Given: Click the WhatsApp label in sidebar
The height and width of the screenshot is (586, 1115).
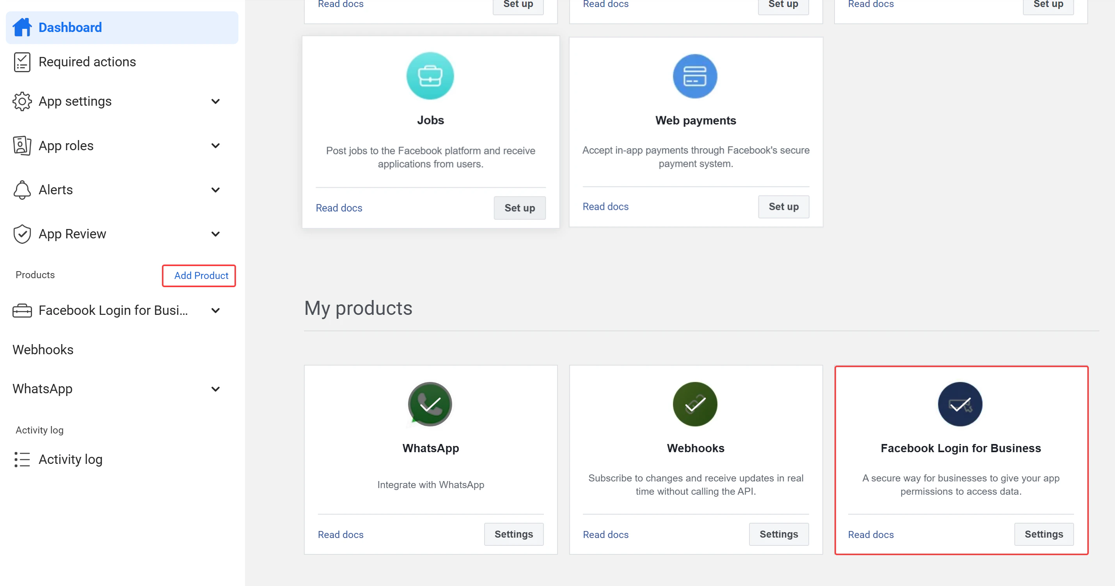Looking at the screenshot, I should coord(43,389).
